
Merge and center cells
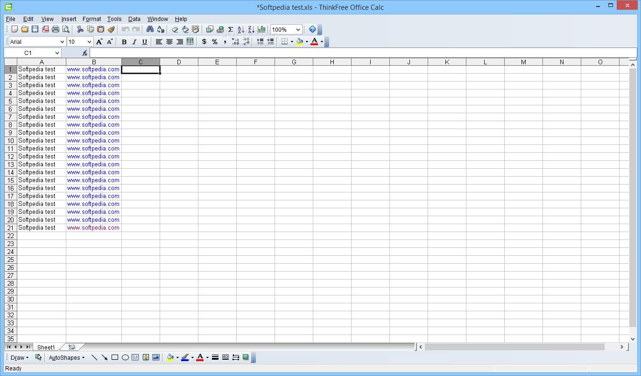(190, 41)
